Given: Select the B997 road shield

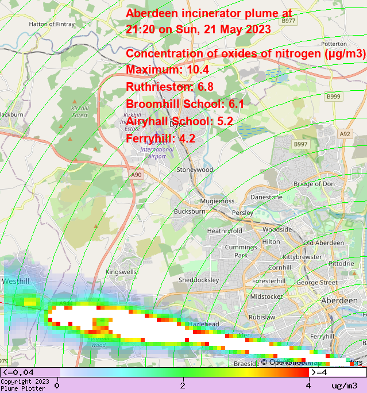Looking at the screenshot, I should [x=300, y=144].
